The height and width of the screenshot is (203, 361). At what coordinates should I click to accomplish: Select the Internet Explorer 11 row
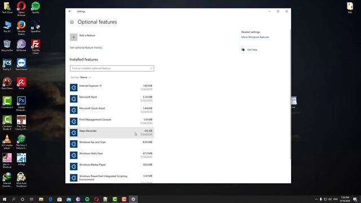pos(112,87)
